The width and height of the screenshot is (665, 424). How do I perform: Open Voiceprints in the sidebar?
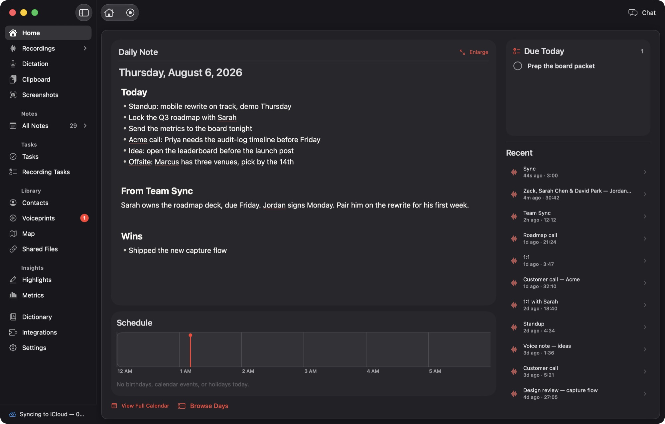48,218
